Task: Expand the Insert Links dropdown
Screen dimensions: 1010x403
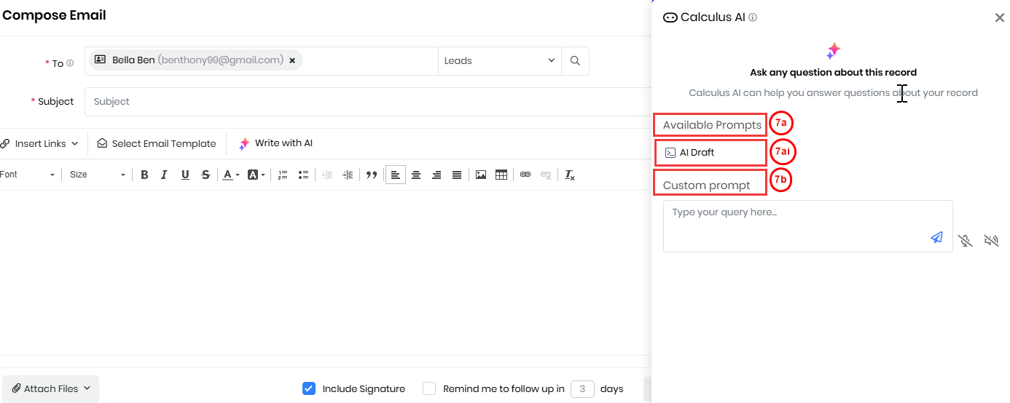Action: 40,144
